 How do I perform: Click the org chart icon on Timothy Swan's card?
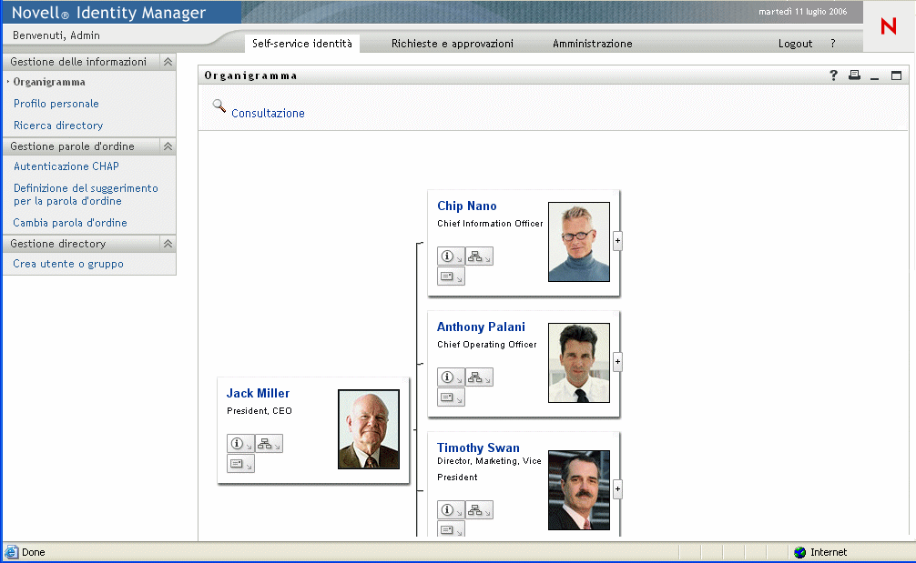(479, 510)
